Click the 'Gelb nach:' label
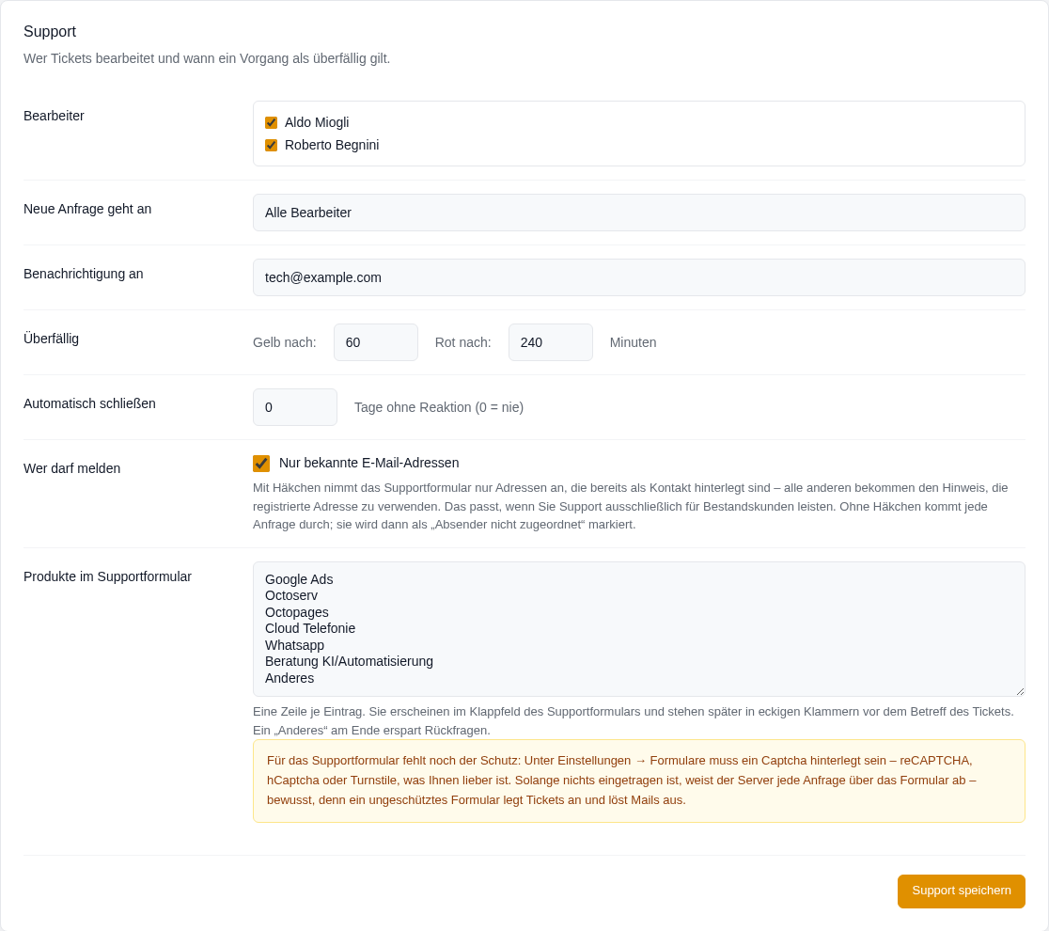1049x931 pixels. click(x=284, y=342)
